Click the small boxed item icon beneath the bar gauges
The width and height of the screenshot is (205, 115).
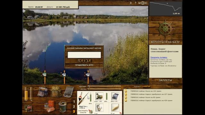(x=28, y=108)
